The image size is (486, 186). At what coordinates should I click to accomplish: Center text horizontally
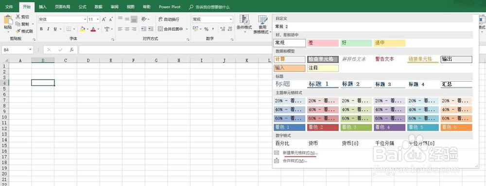pyautogui.click(x=127, y=29)
